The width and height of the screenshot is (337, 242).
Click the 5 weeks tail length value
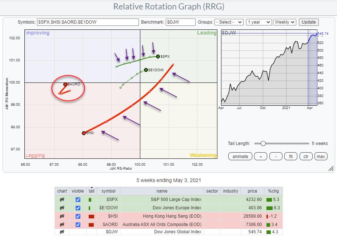point(320,144)
